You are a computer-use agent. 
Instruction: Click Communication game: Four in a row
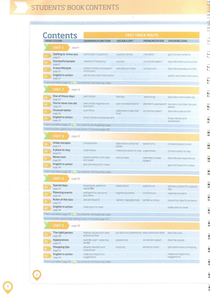tap(77, 129)
